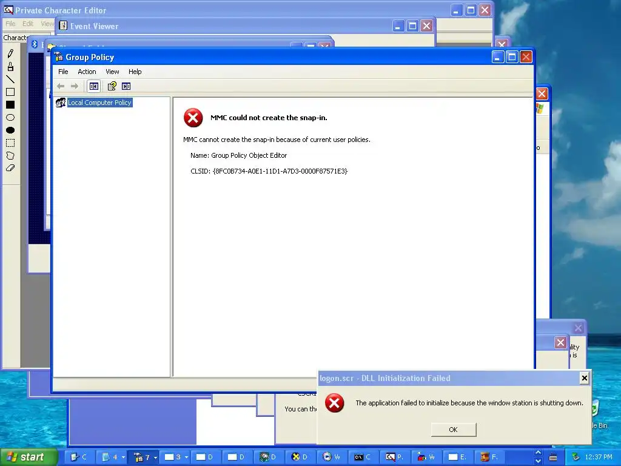Viewport: 621px width, 466px height.
Task: Click the first taskbar button labeled C
Action: tap(81, 458)
